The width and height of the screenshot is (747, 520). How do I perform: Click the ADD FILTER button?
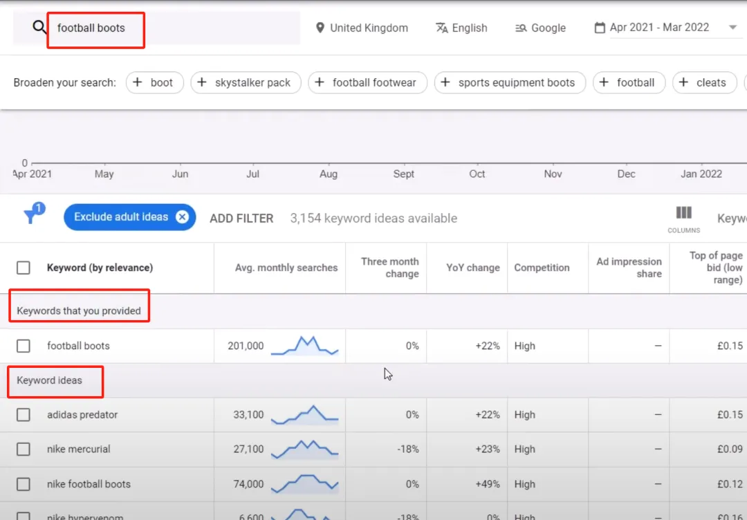tap(241, 218)
